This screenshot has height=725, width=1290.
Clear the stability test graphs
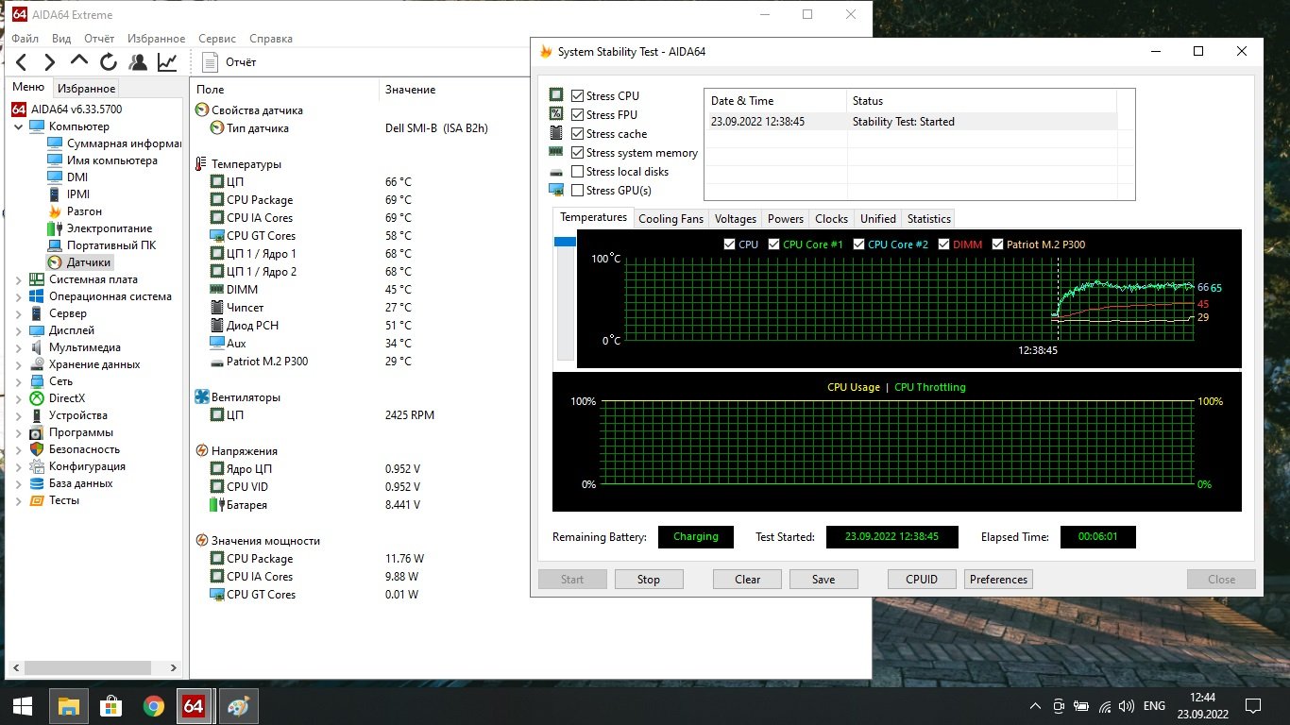point(747,580)
